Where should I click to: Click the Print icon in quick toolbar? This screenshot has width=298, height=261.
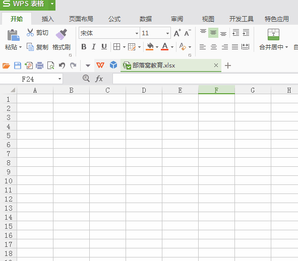coord(39,66)
